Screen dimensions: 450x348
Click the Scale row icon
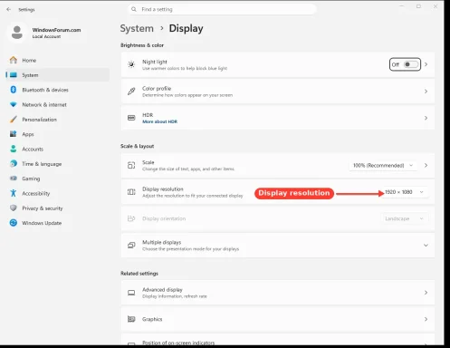131,165
